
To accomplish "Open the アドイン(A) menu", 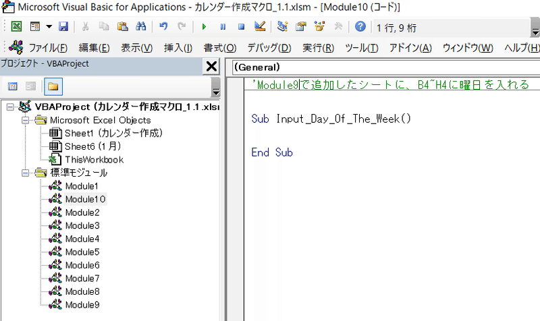I will 410,48.
